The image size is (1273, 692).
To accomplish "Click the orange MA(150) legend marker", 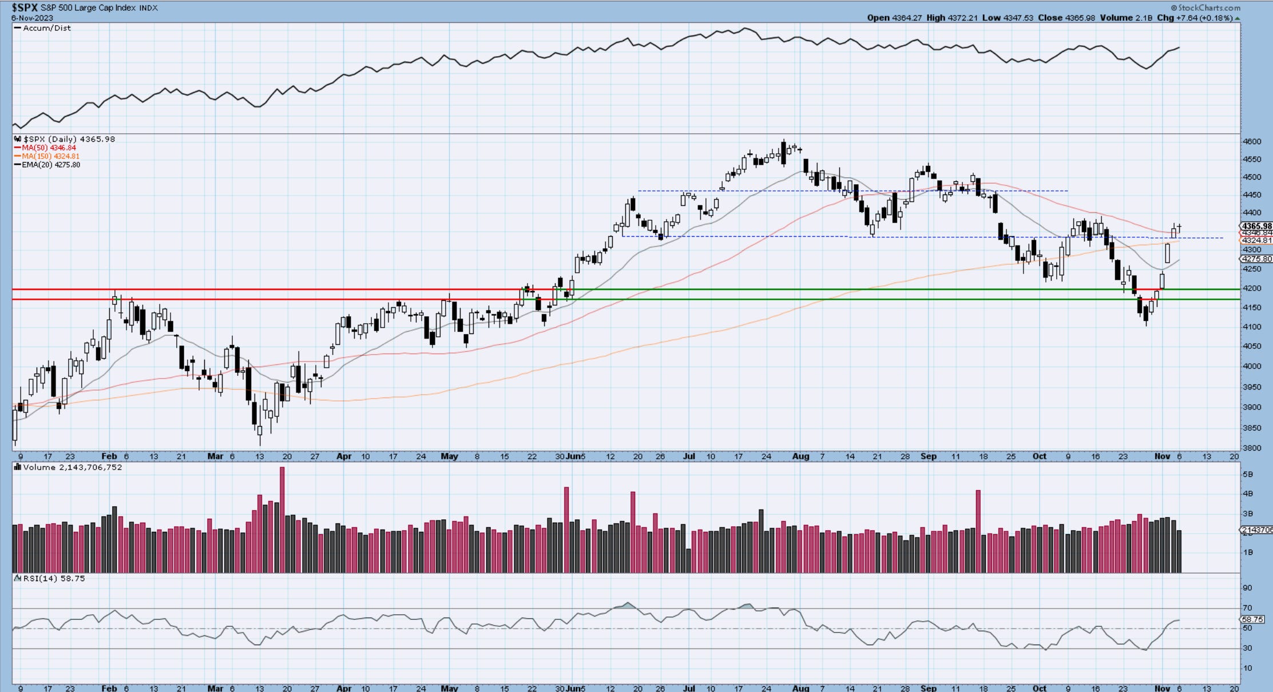I will [18, 156].
